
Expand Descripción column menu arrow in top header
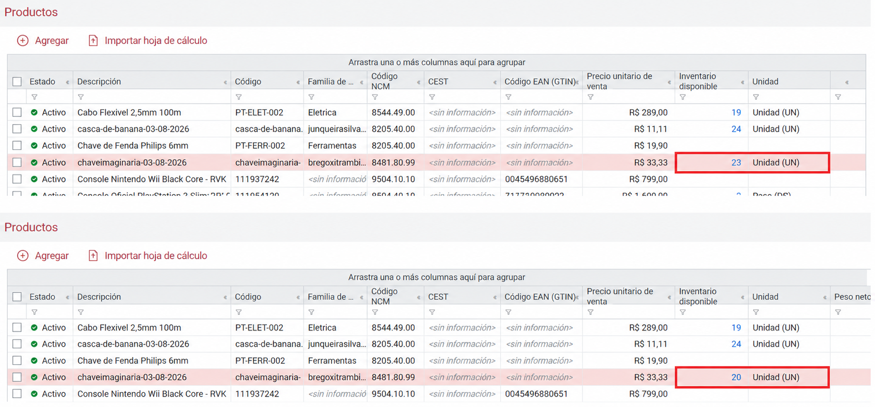[225, 82]
